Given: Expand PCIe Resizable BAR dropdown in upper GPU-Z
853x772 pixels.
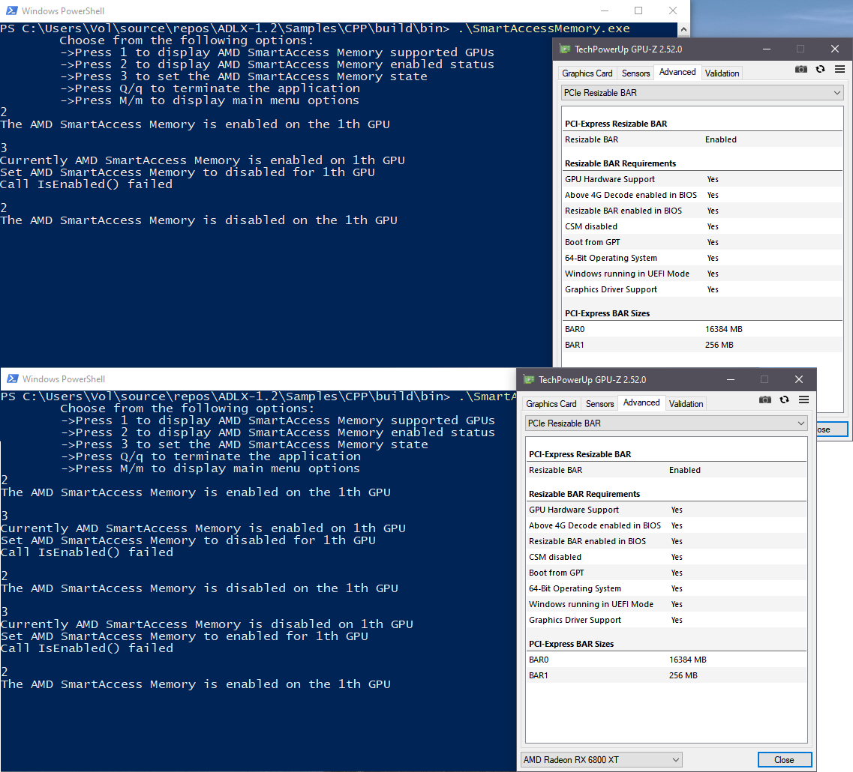Looking at the screenshot, I should tap(701, 92).
